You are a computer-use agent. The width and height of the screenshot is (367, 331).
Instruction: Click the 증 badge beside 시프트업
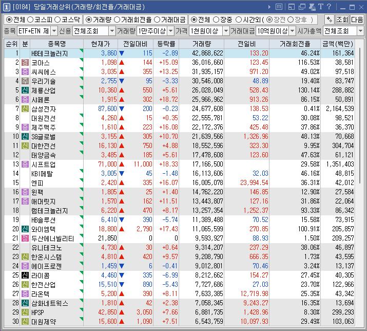coord(25,164)
